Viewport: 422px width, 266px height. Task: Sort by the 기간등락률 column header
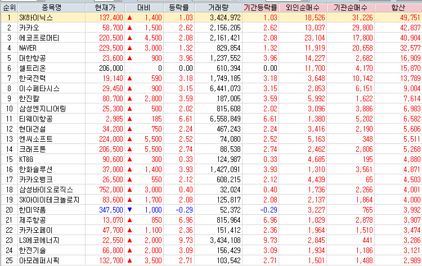point(261,7)
